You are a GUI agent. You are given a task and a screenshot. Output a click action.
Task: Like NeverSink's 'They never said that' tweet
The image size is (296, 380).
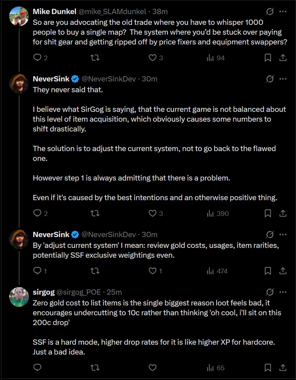point(152,214)
